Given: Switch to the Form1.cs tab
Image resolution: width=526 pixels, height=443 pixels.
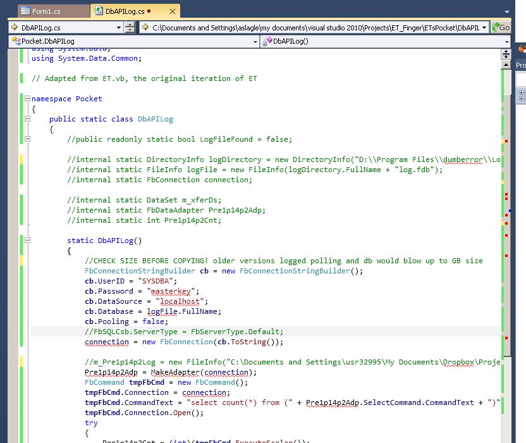Looking at the screenshot, I should [53, 11].
